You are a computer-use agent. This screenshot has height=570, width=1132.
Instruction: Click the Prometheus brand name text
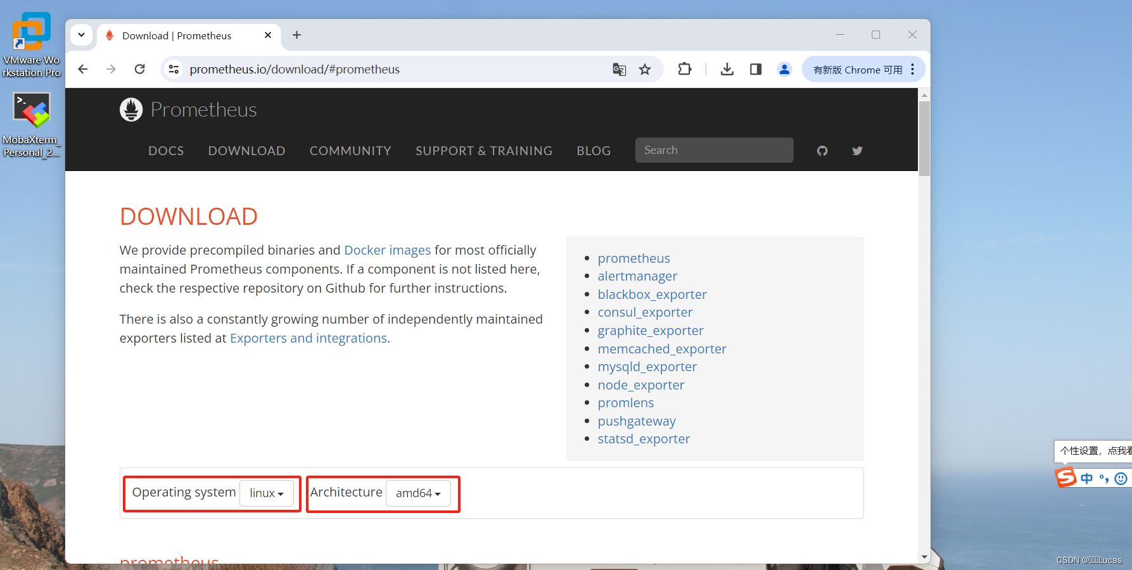click(204, 110)
